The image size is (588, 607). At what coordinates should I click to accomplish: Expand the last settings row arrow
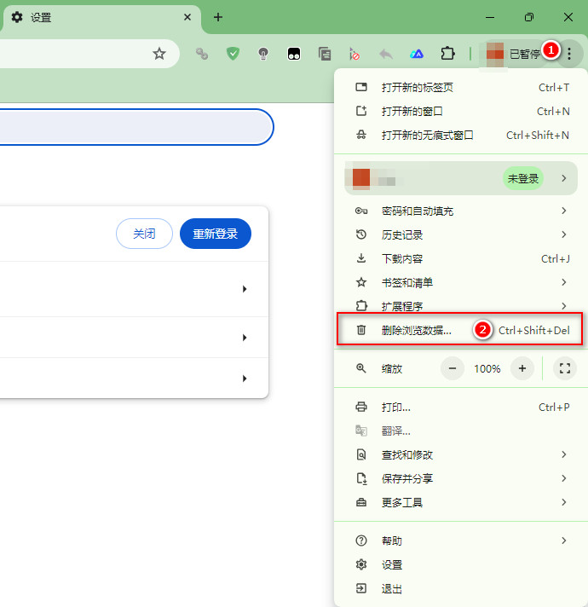coord(245,379)
